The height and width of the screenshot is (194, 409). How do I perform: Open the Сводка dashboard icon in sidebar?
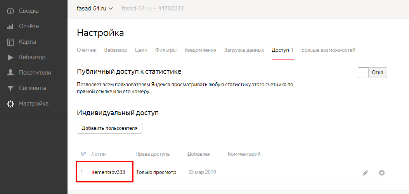[x=10, y=11]
